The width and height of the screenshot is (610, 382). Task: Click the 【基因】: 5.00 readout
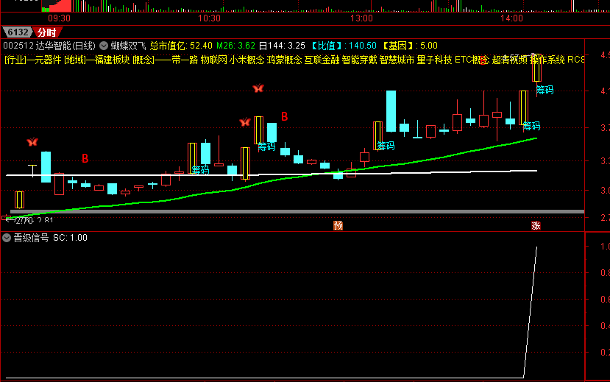pos(408,46)
